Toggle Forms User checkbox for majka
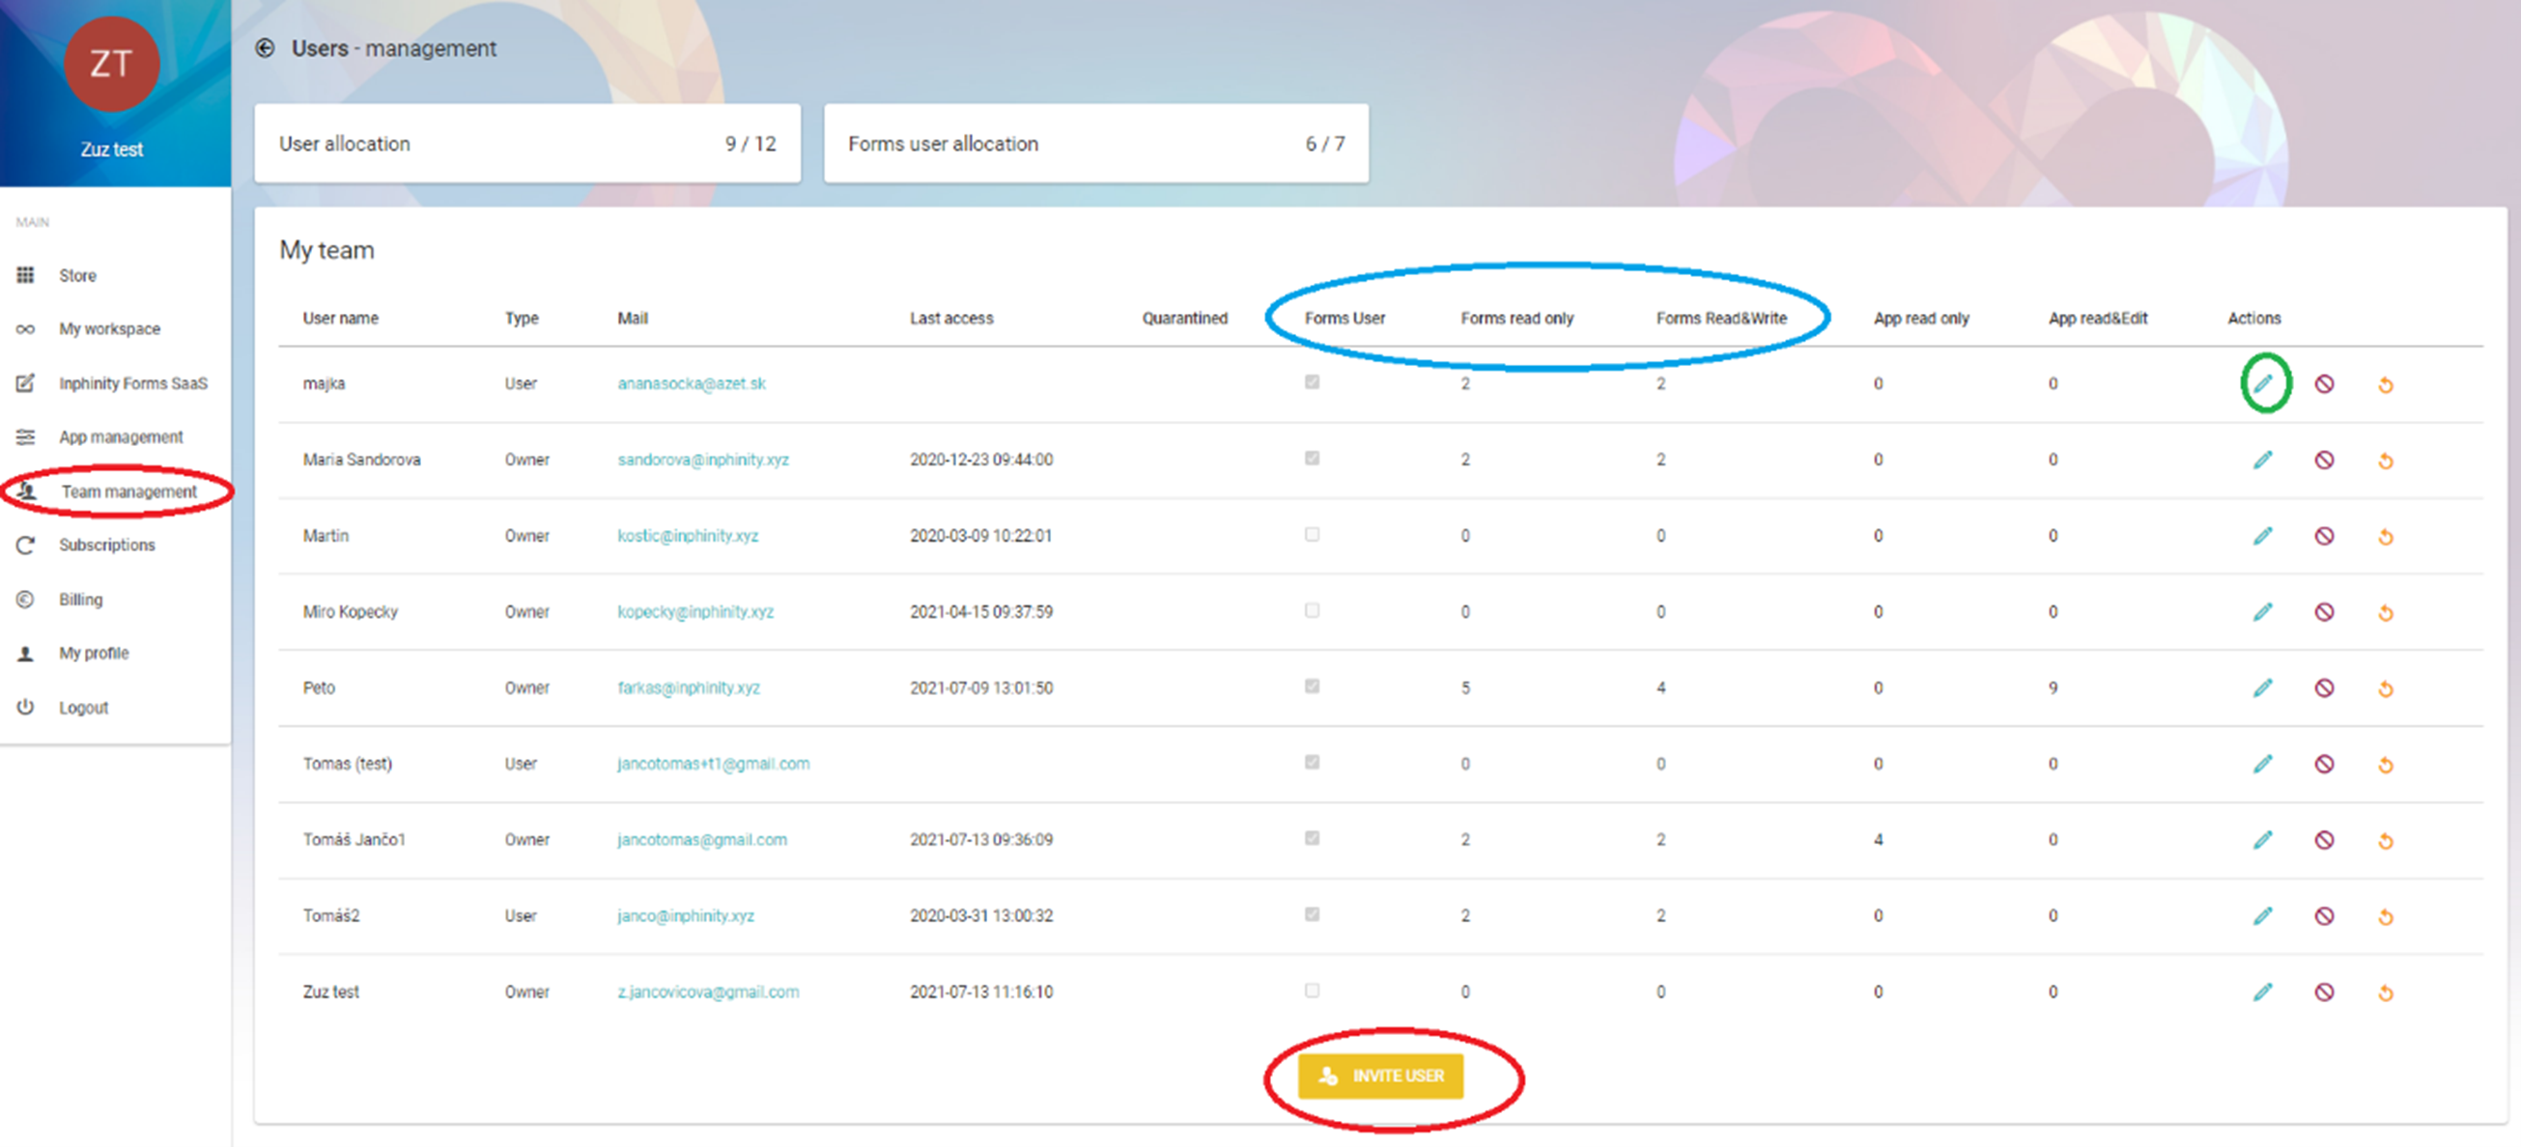The height and width of the screenshot is (1147, 2521). point(1313,382)
